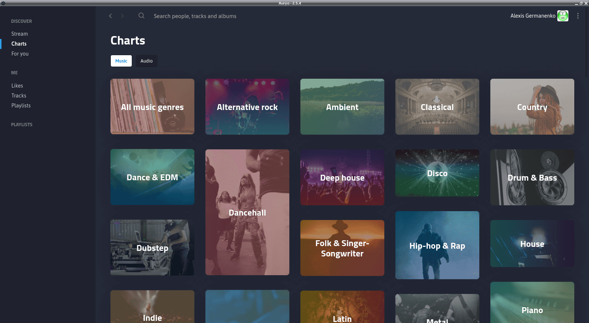The height and width of the screenshot is (323, 589).
Task: Click the search magnifier icon
Action: pos(141,16)
